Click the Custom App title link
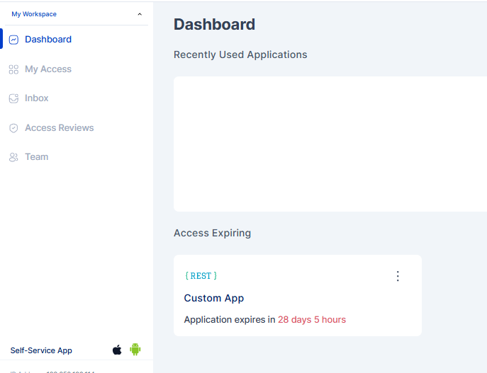This screenshot has width=487, height=373. pos(214,298)
